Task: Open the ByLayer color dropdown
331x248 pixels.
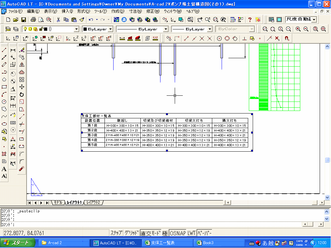Action: 111,29
